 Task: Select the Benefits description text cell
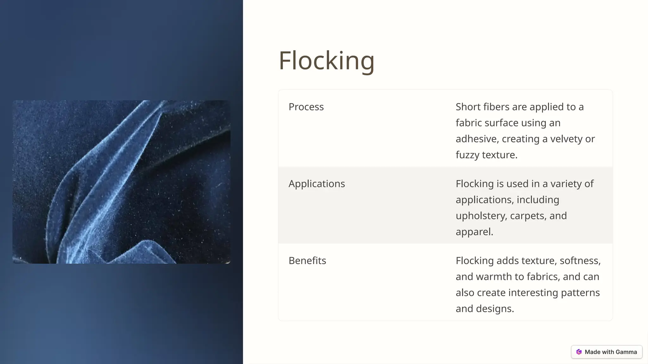(x=528, y=284)
